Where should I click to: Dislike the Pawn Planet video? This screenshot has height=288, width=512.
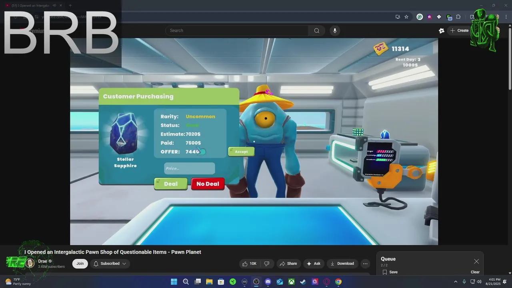[267, 264]
